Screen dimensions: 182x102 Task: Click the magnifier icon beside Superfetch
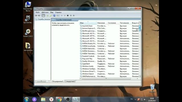[81, 64]
